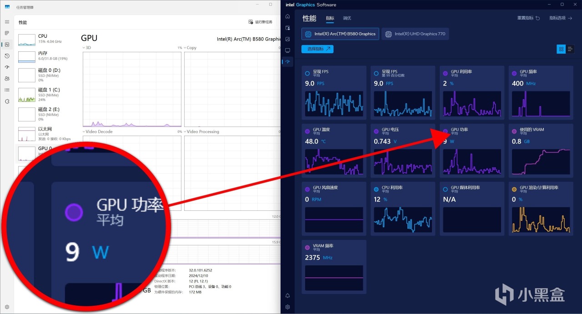Click 选择指标 button
This screenshot has width=582, height=314.
pyautogui.click(x=317, y=49)
